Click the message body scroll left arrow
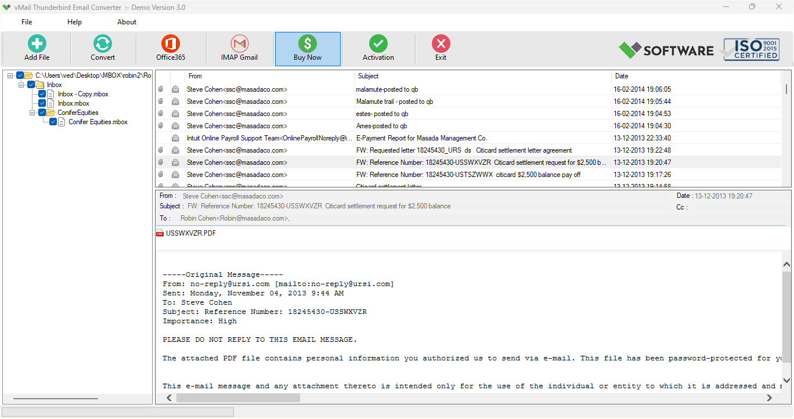Screen dimensions: 794x419 (169, 398)
